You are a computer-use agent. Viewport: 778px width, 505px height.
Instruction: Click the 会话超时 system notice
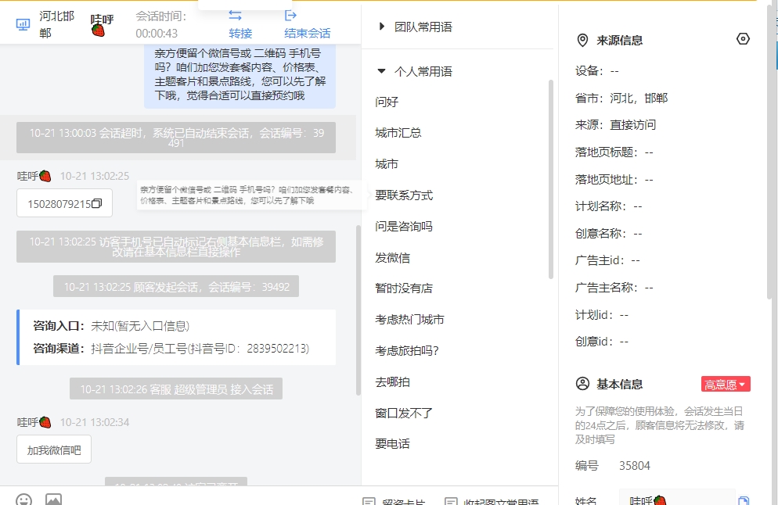coord(176,138)
